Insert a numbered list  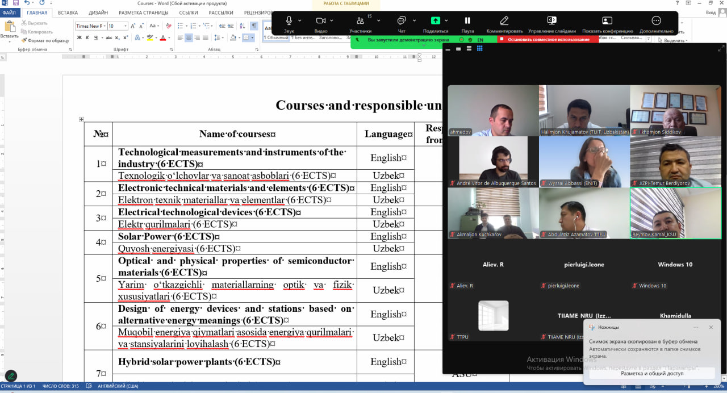point(194,26)
